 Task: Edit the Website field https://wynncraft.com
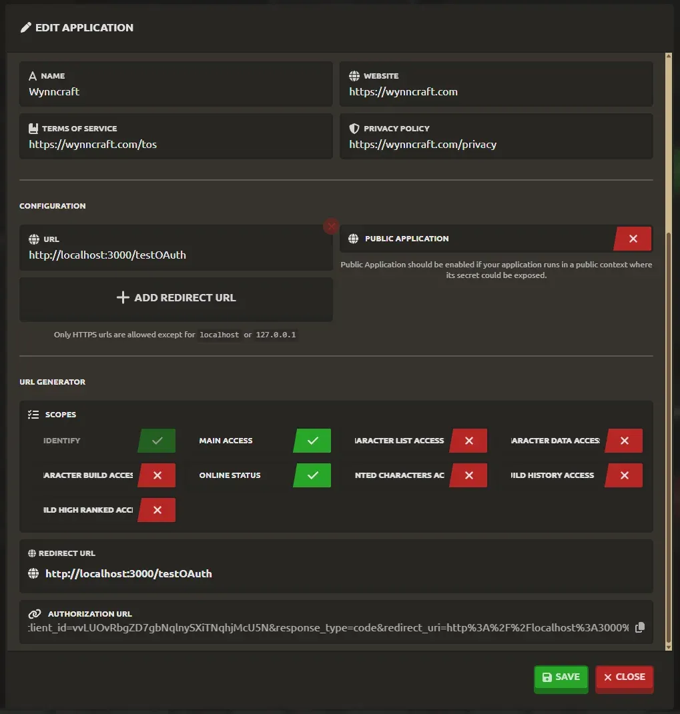[496, 84]
